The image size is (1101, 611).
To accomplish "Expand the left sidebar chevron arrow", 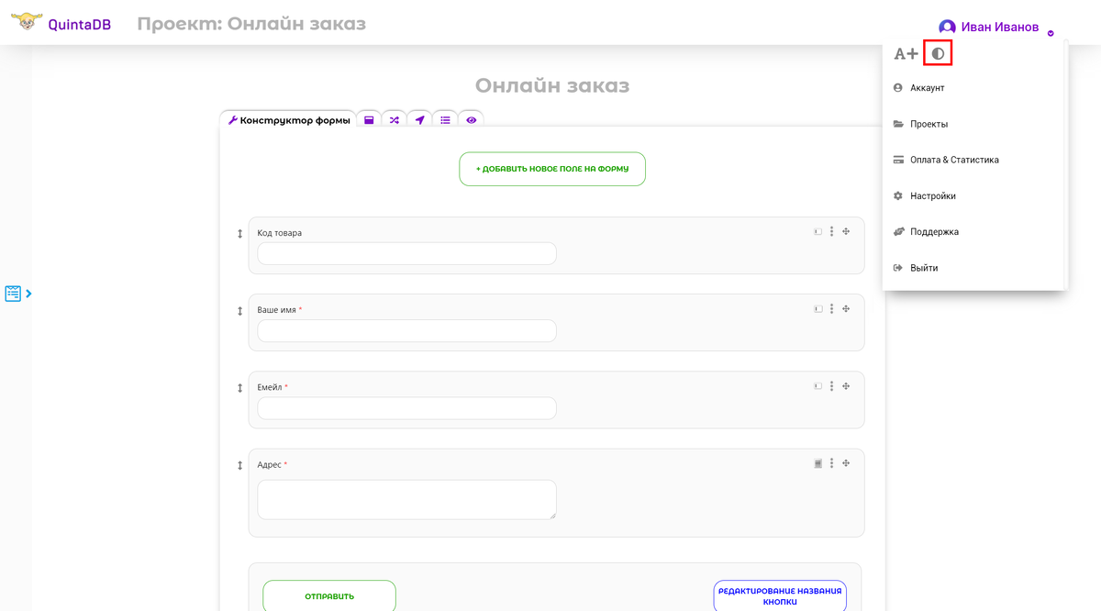I will click(28, 294).
